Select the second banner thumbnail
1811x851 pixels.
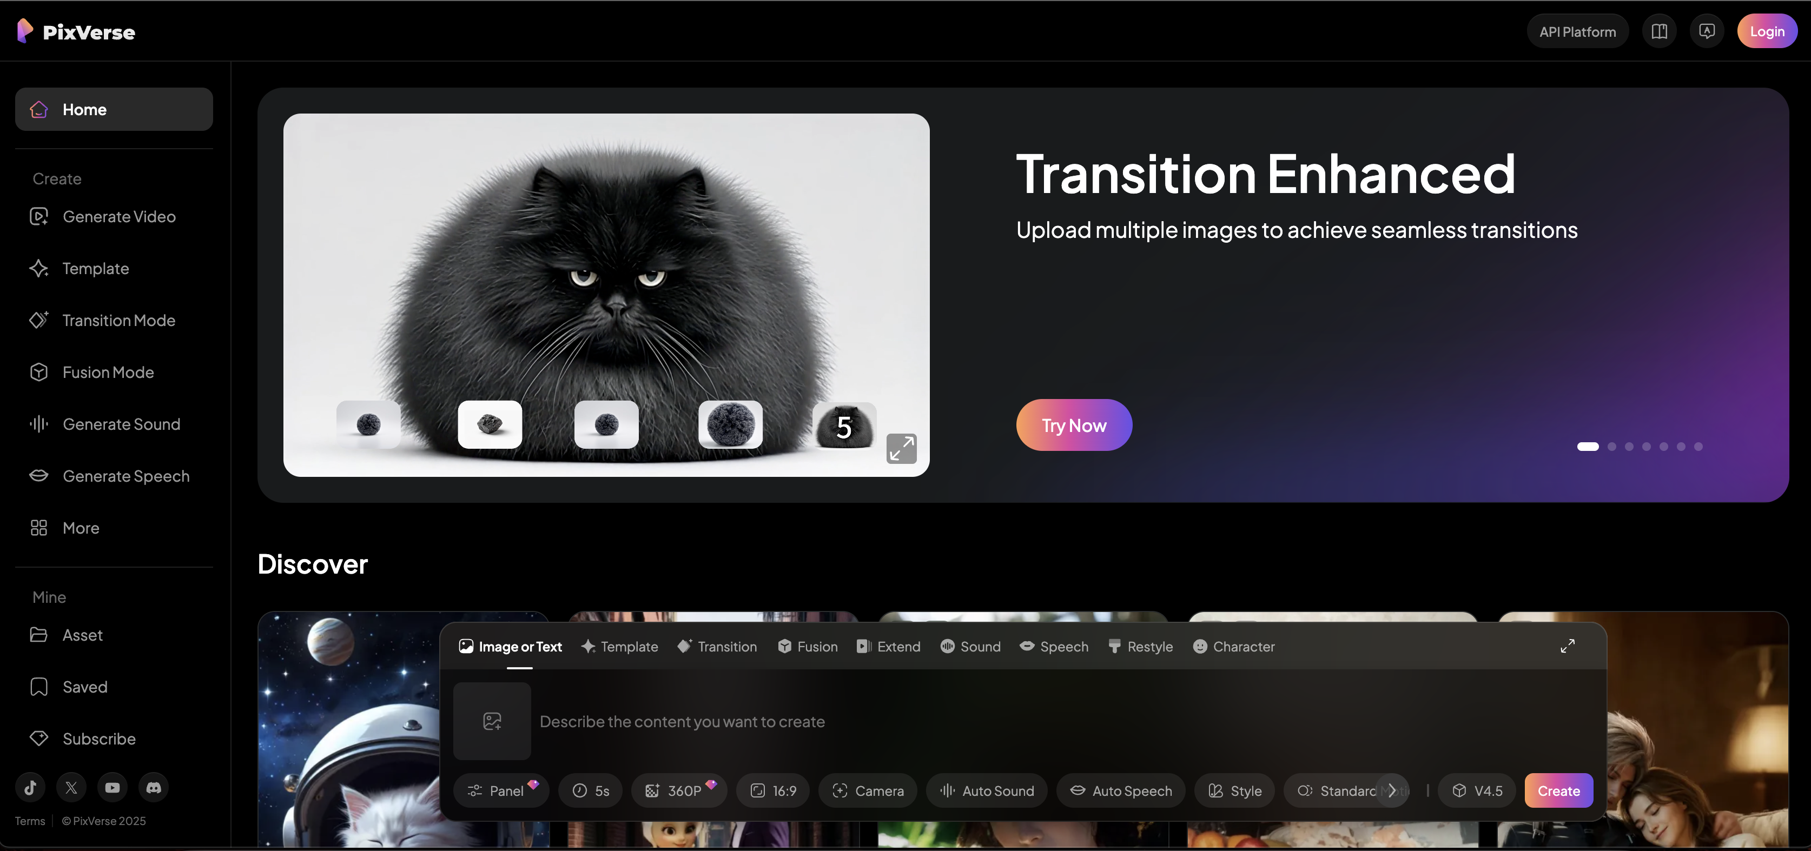point(490,424)
